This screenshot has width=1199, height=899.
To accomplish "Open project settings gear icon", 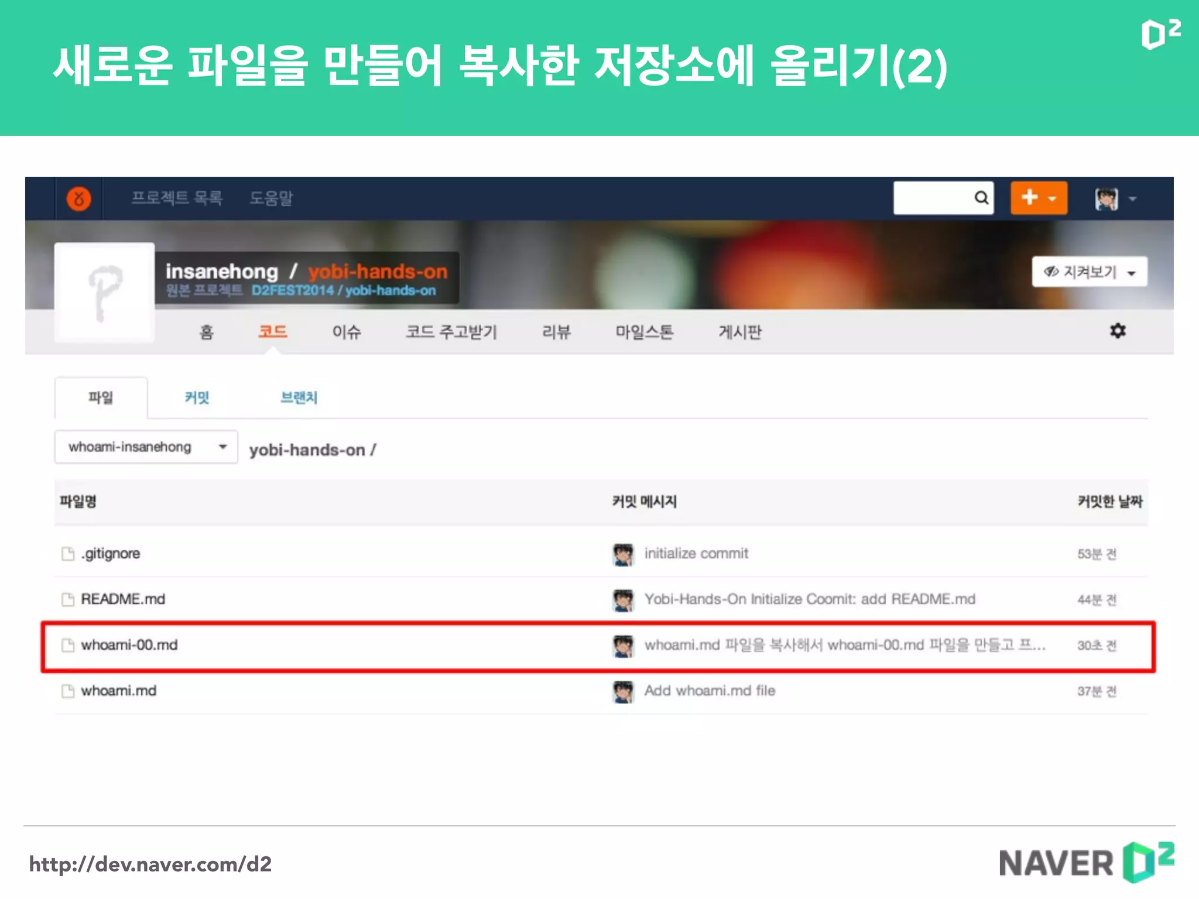I will (x=1118, y=331).
